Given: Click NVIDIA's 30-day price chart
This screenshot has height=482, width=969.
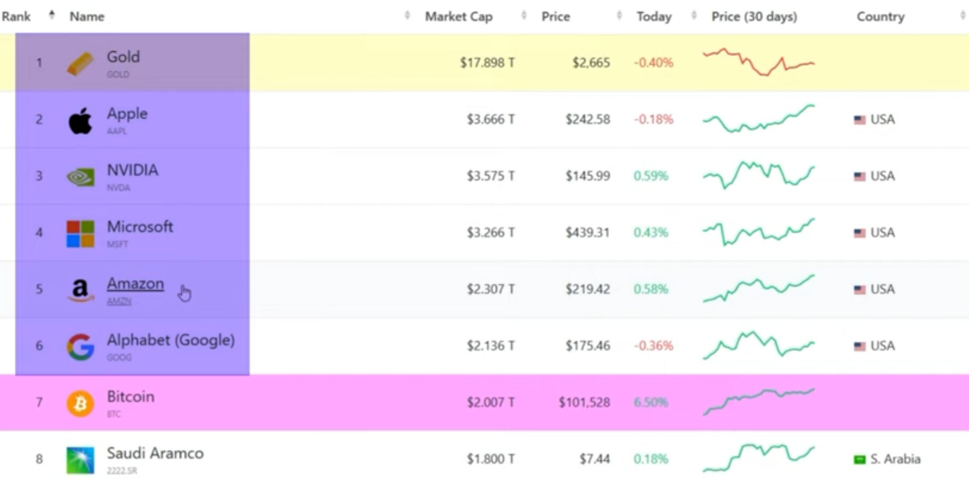Looking at the screenshot, I should [x=759, y=175].
